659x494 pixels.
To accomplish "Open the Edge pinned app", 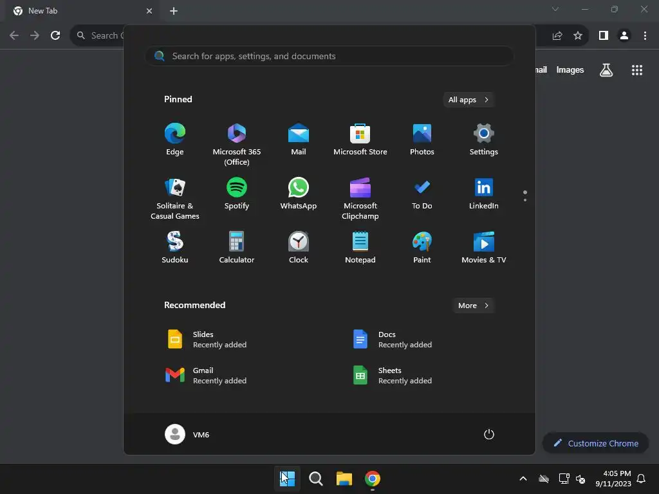I will point(175,140).
